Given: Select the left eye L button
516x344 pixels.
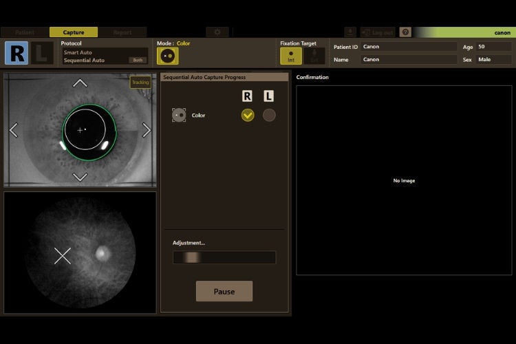Looking at the screenshot, I should tap(42, 53).
